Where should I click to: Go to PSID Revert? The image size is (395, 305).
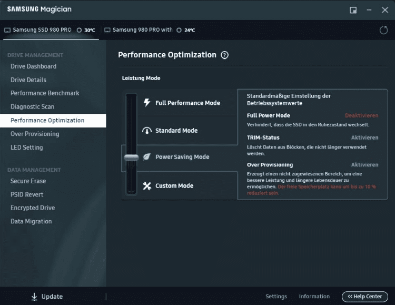[27, 194]
